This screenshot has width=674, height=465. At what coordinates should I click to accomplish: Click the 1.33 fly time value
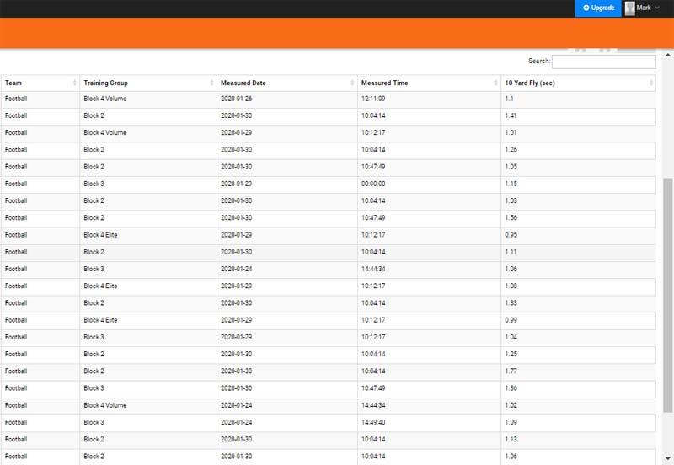[x=511, y=303]
